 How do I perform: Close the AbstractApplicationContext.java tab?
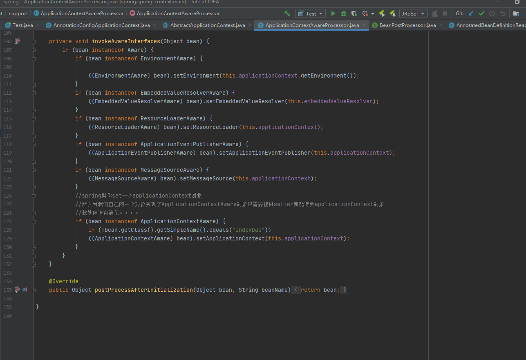click(250, 25)
